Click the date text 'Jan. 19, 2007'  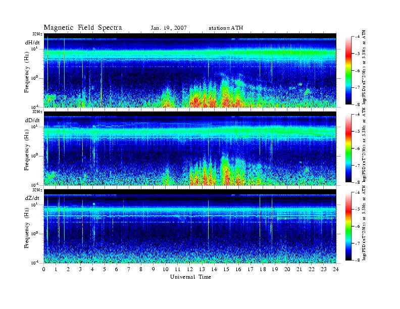(169, 28)
